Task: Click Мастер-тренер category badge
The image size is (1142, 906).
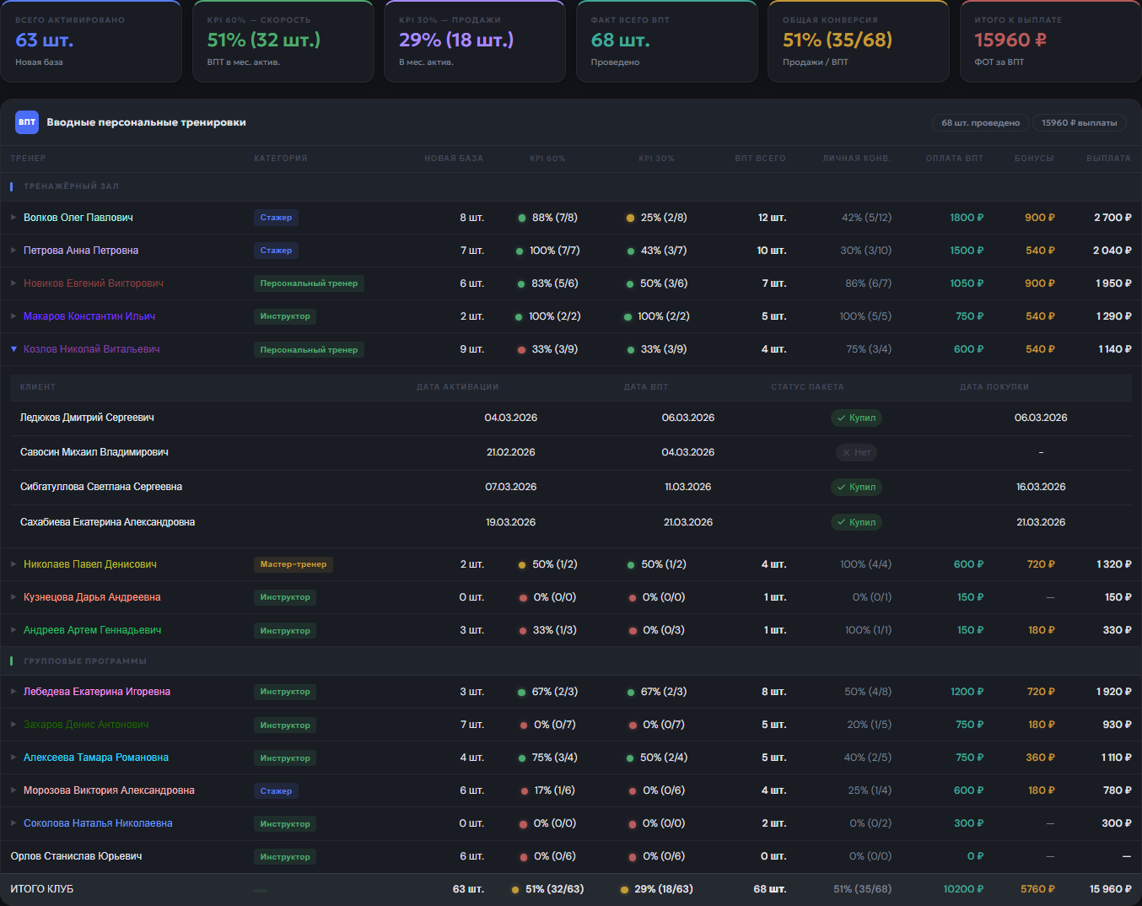Action: tap(294, 564)
